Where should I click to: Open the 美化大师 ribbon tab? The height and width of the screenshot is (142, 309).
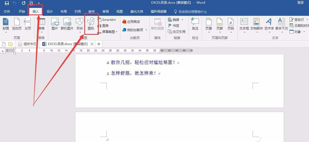(137, 12)
